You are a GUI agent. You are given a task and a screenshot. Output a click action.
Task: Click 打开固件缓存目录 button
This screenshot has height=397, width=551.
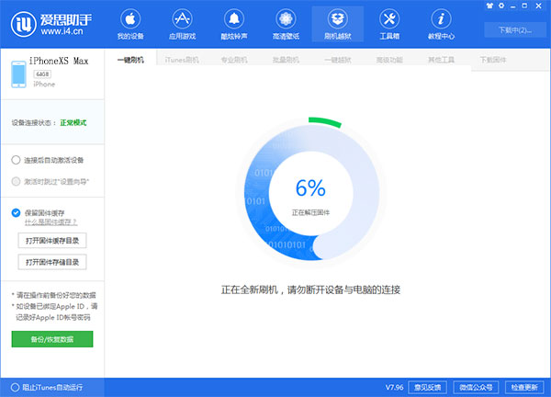[x=52, y=241]
